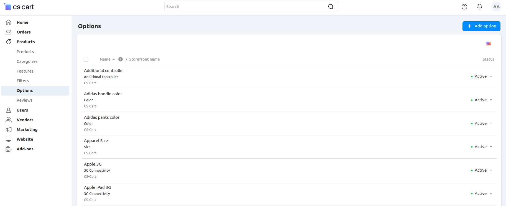Open the notifications bell
Image resolution: width=506 pixels, height=206 pixels.
click(x=480, y=7)
